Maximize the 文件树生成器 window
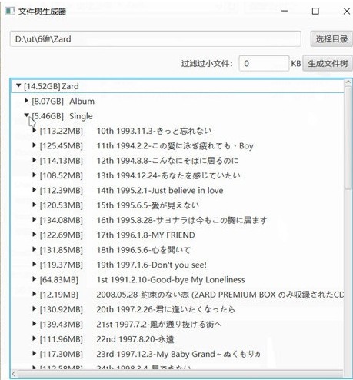The height and width of the screenshot is (380, 353). tap(315, 11)
